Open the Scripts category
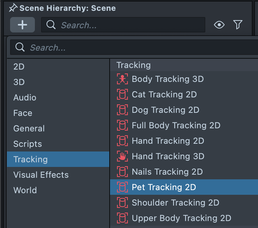This screenshot has height=228, width=258. click(x=28, y=144)
